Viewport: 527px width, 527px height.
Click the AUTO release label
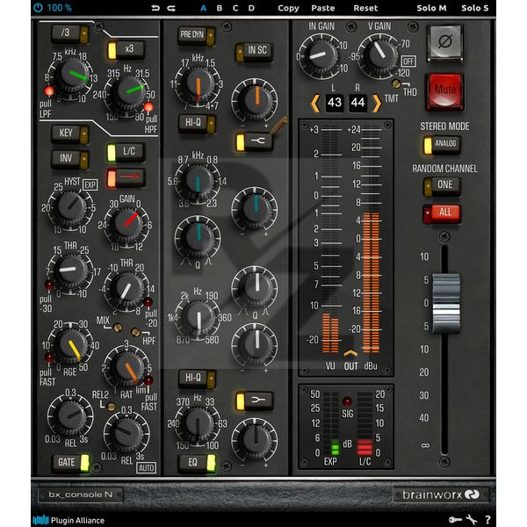click(146, 467)
